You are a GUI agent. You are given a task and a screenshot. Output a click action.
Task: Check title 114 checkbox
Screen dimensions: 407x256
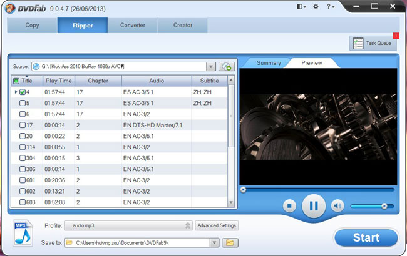(x=23, y=147)
